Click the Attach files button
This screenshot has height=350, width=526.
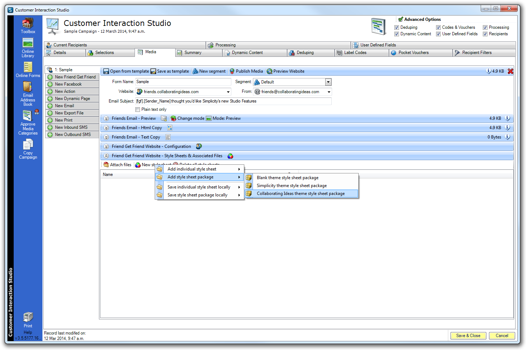click(118, 165)
